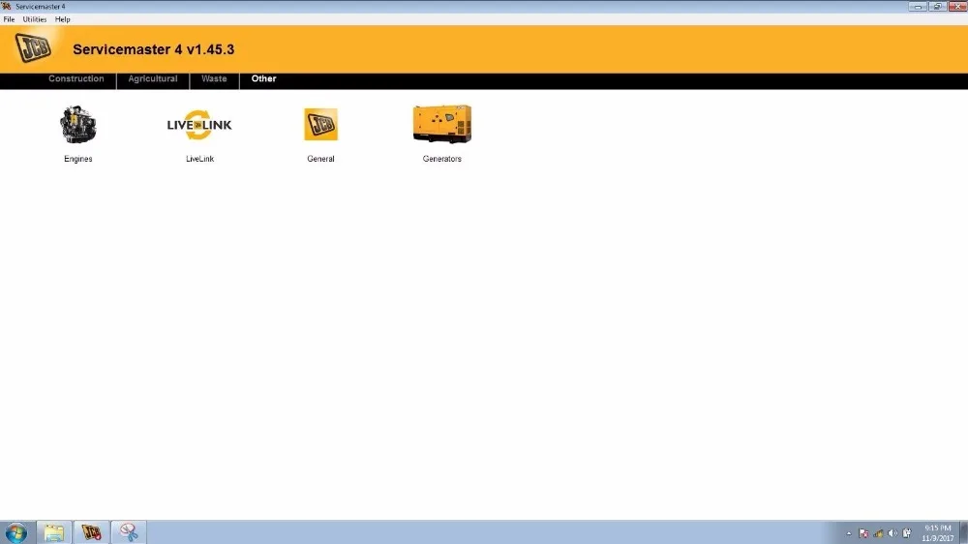Show hidden system tray icons
Image resolution: width=968 pixels, height=544 pixels.
[849, 533]
